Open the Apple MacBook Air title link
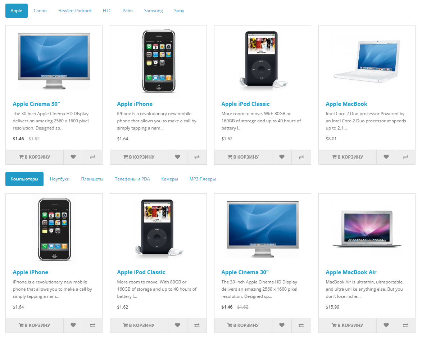This screenshot has height=338, width=422. [x=351, y=272]
